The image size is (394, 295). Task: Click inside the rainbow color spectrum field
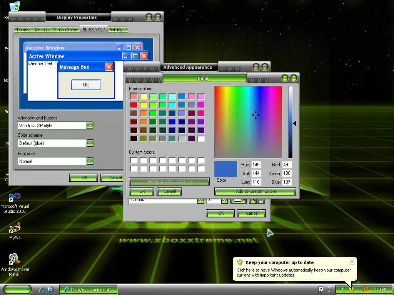pyautogui.click(x=248, y=122)
